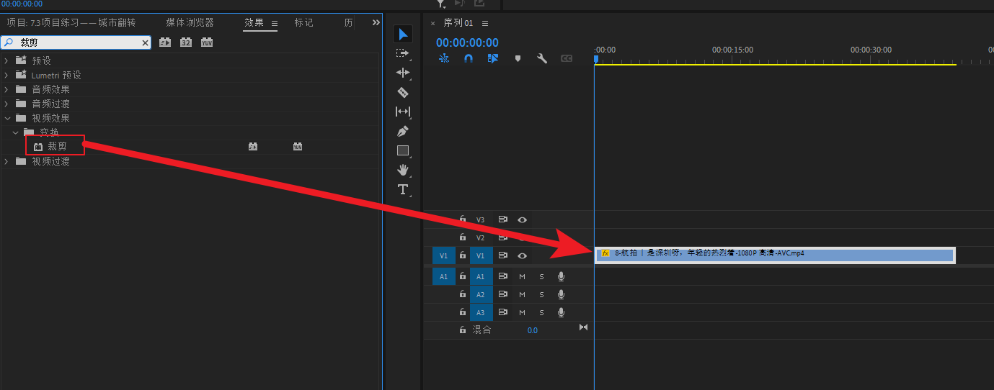The image size is (994, 390).
Task: Open timeline display settings wrench
Action: click(541, 58)
